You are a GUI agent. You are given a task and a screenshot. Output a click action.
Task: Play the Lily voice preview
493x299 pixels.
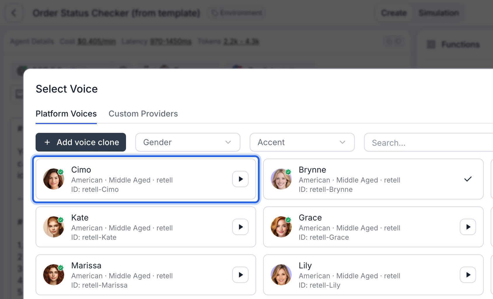pyautogui.click(x=468, y=275)
